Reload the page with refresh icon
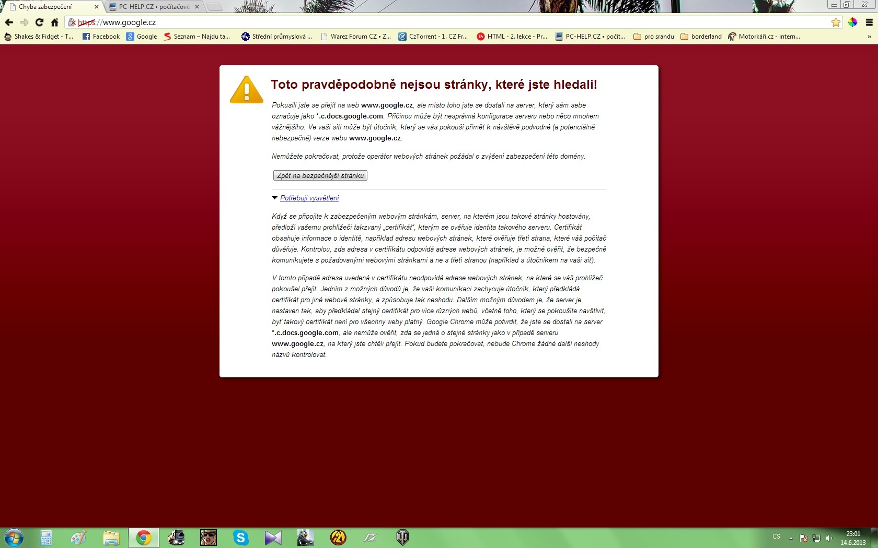This screenshot has width=878, height=548. 39,22
